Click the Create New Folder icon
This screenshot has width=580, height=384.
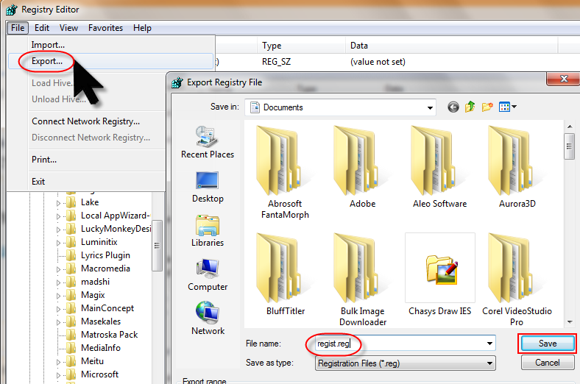pyautogui.click(x=487, y=107)
